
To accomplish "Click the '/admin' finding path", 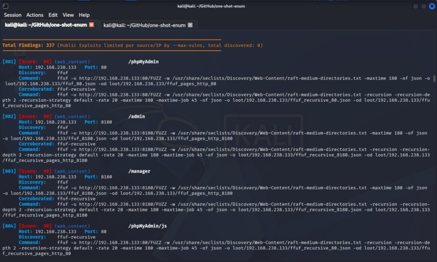I will [137, 116].
